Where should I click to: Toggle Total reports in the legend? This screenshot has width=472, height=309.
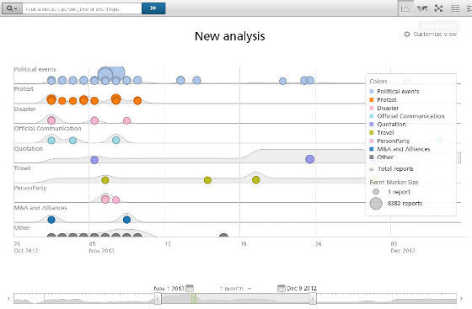[391, 169]
